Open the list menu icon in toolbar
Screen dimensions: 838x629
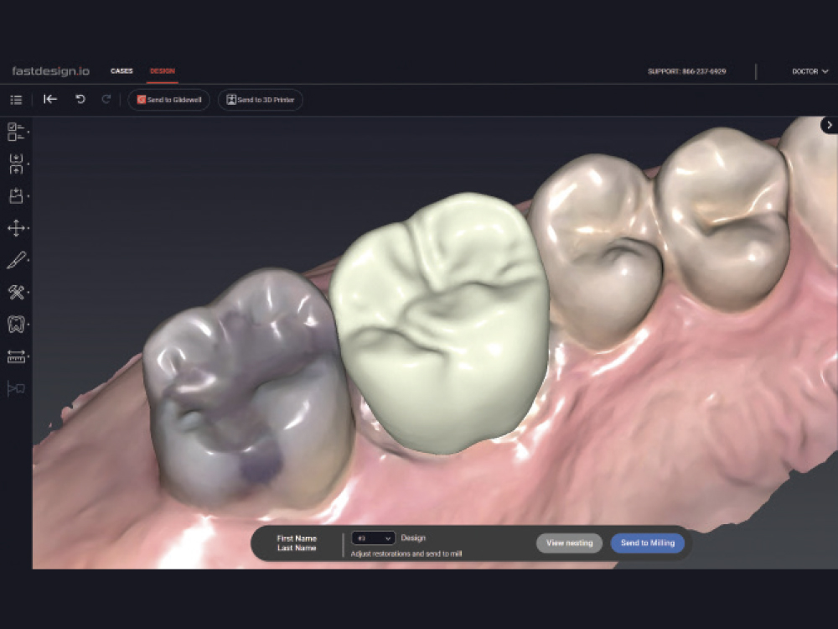pos(16,100)
